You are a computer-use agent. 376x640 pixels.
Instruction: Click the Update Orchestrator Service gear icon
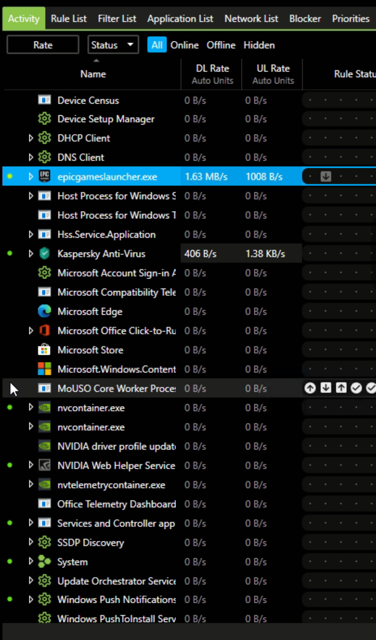click(44, 581)
